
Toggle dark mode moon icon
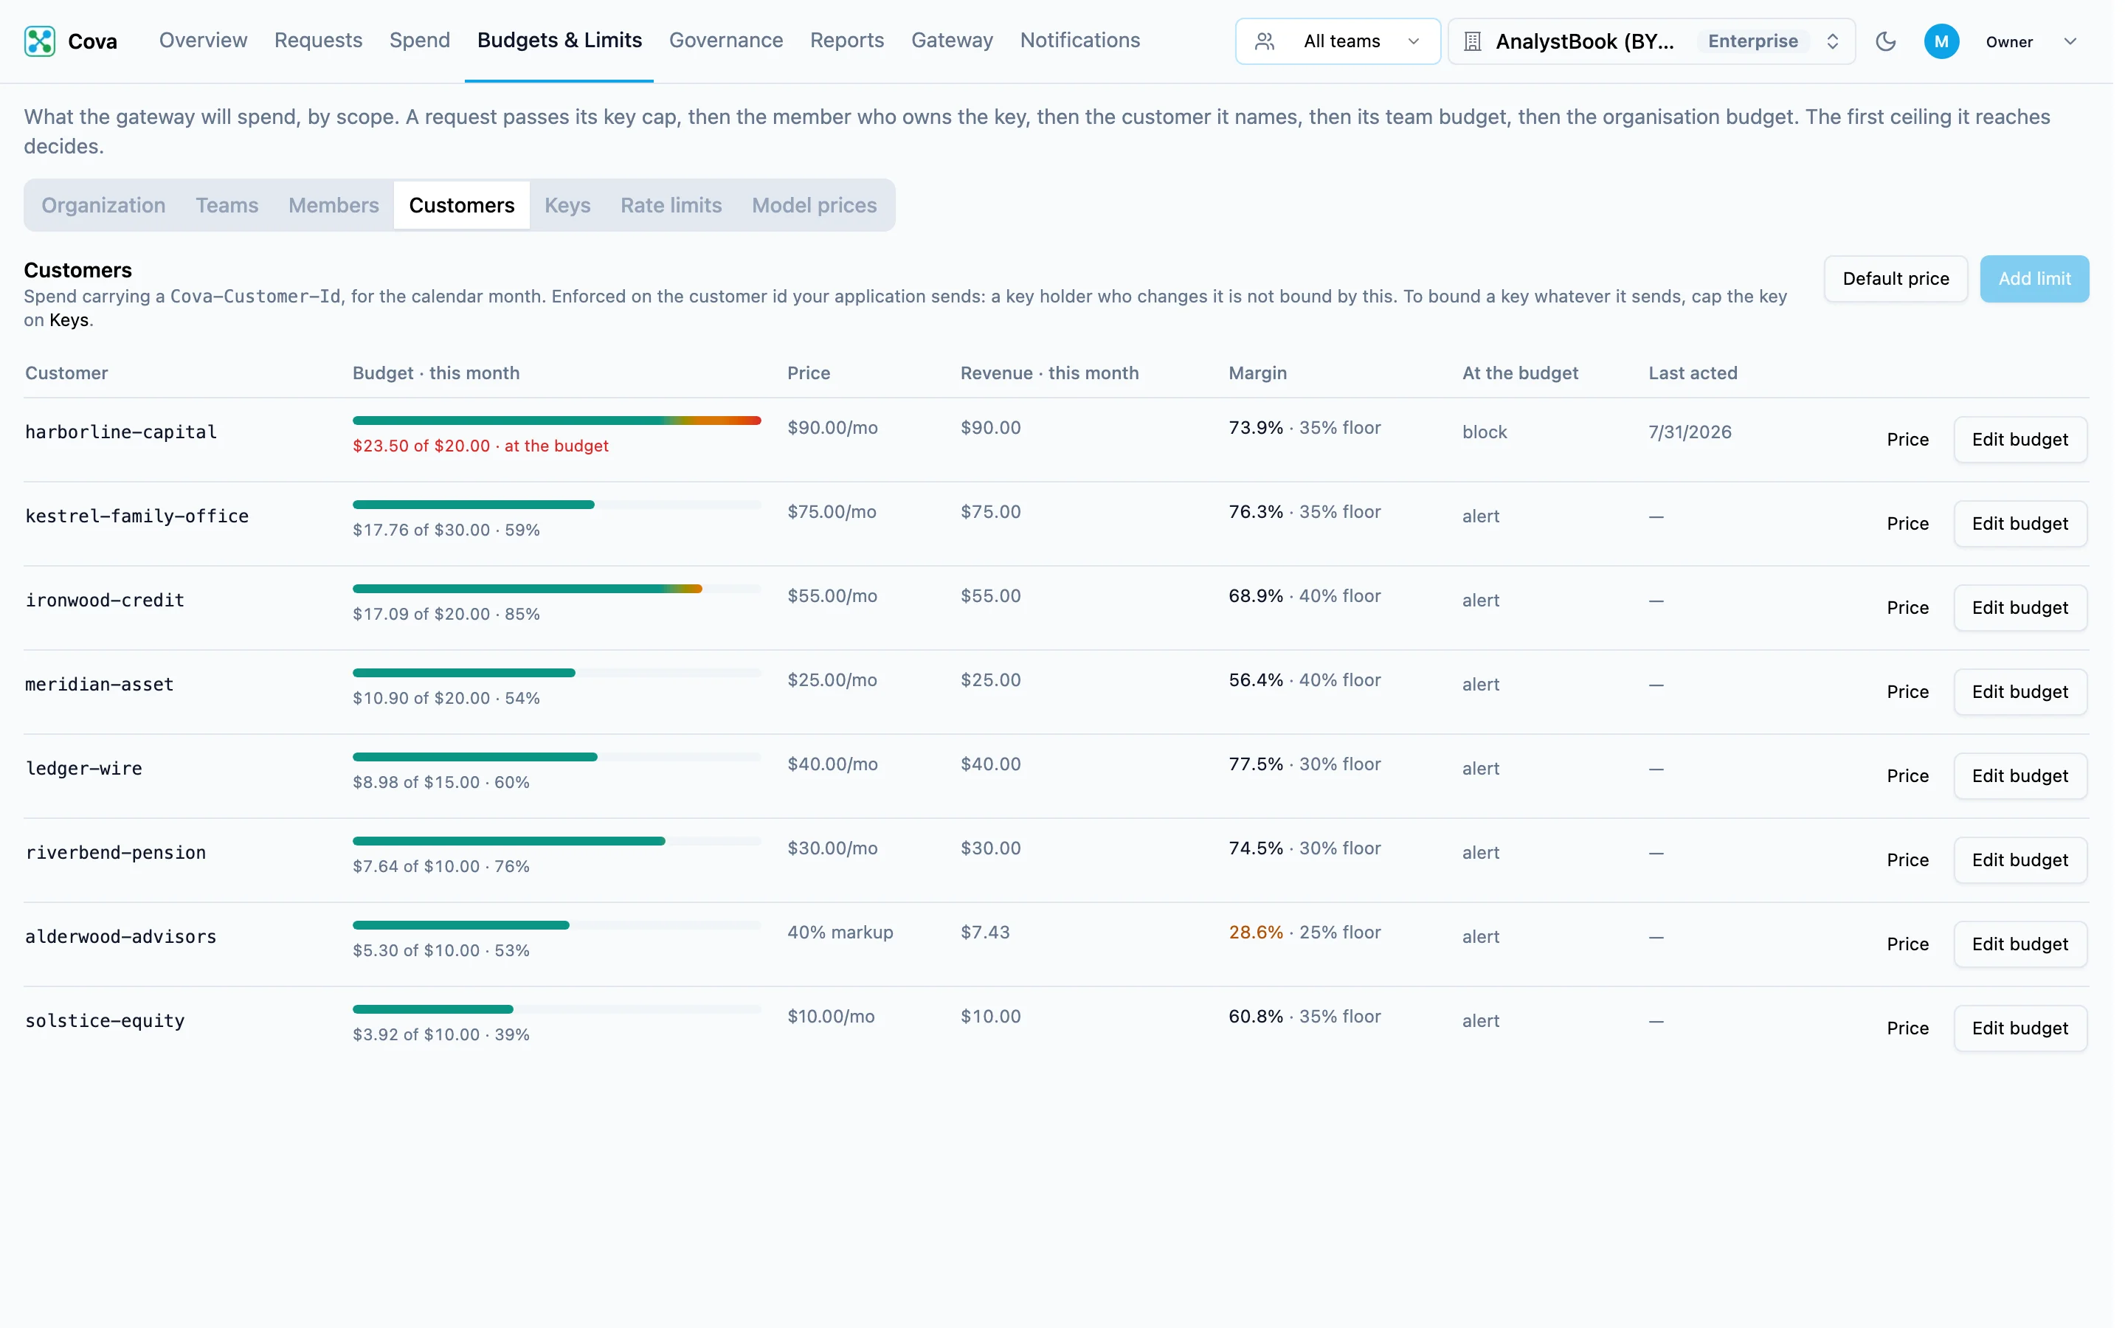tap(1885, 41)
